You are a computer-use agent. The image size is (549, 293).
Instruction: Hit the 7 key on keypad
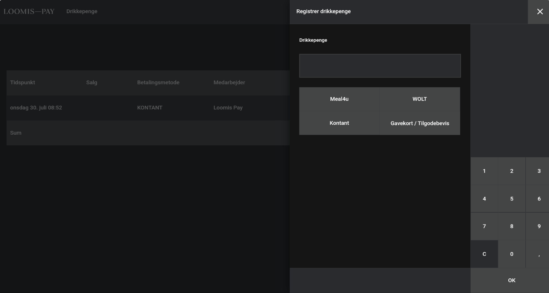(x=484, y=226)
